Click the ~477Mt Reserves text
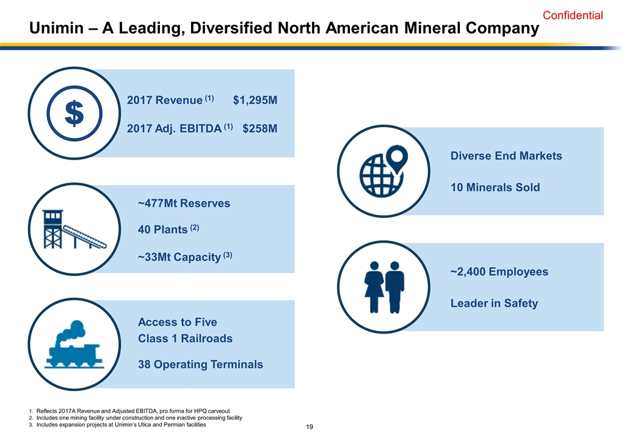635x440 pixels. [x=184, y=203]
